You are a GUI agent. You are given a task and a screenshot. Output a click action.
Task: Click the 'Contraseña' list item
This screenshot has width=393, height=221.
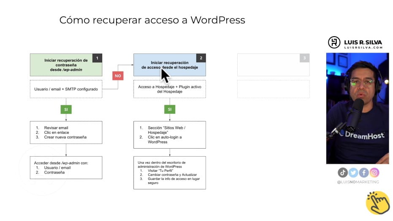point(54,173)
